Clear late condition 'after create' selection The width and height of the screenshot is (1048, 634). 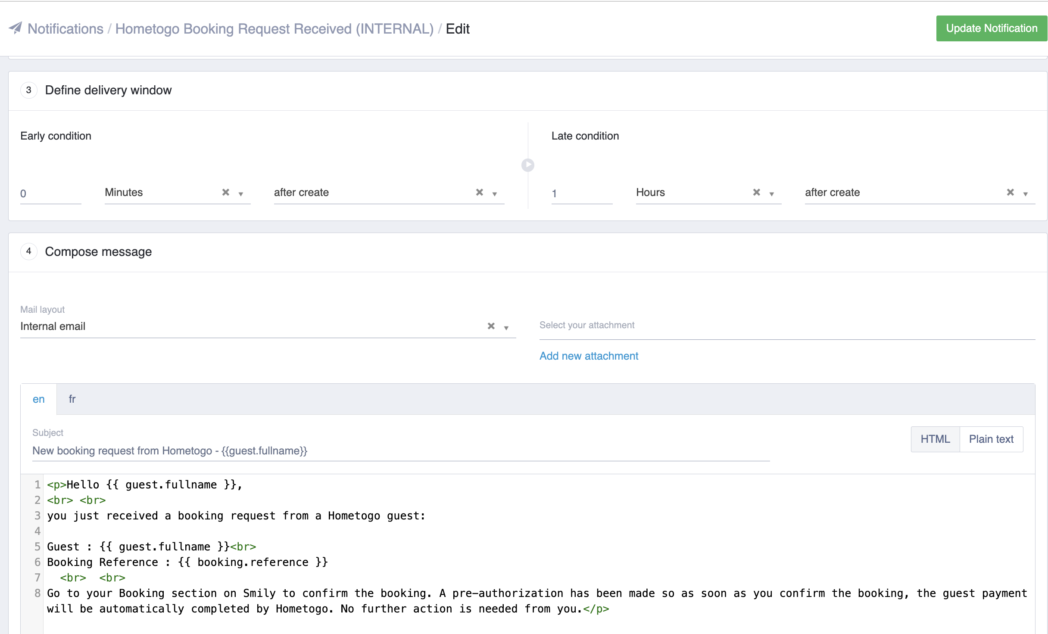click(1011, 193)
